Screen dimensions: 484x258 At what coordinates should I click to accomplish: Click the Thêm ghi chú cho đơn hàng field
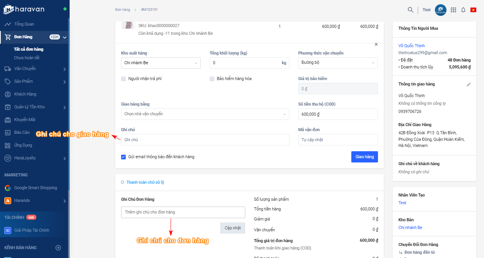183,212
